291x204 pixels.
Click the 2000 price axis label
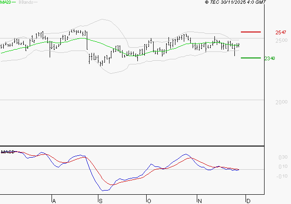point(281,102)
